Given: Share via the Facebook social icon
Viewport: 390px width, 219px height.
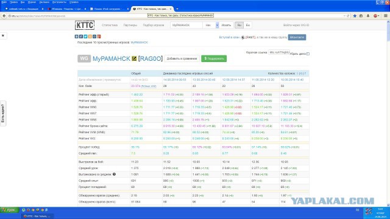Looking at the screenshot, I should click(x=81, y=36).
